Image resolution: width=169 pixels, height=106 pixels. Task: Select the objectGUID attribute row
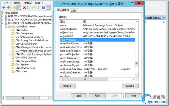click(97, 36)
